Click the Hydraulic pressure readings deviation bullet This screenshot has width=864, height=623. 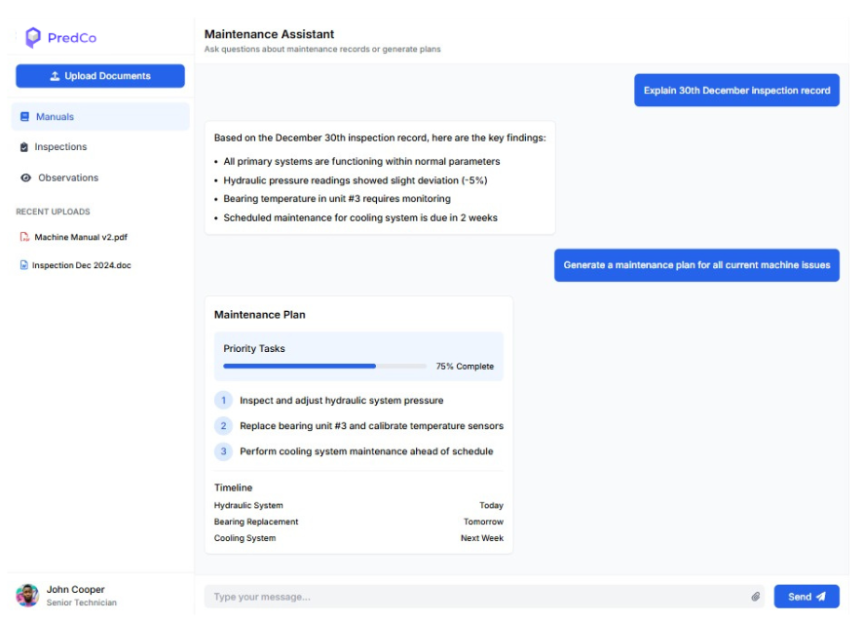pyautogui.click(x=355, y=180)
